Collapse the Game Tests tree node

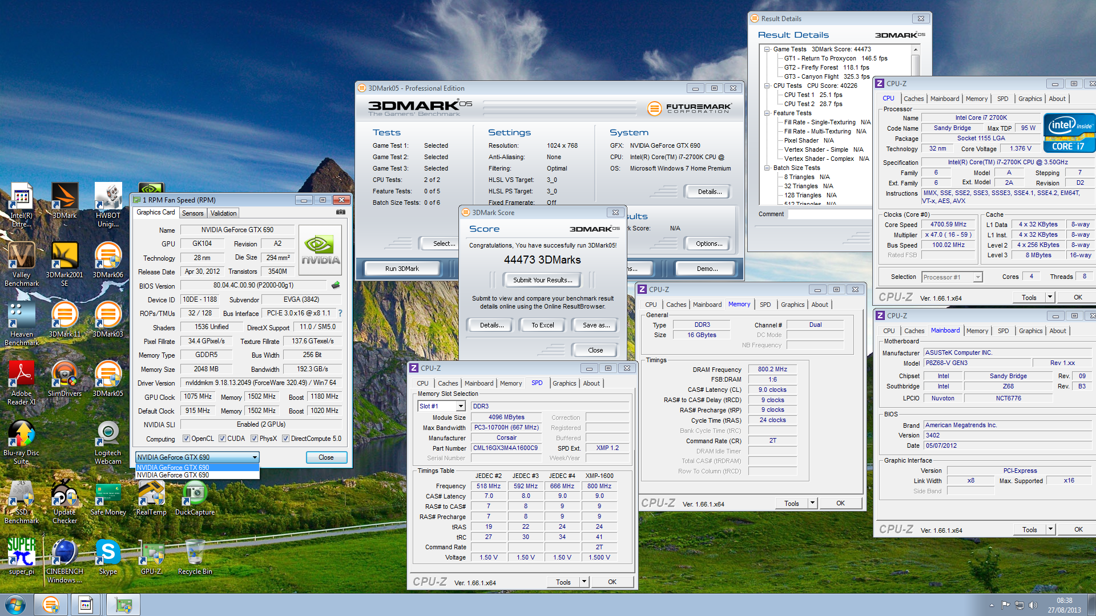pos(767,49)
